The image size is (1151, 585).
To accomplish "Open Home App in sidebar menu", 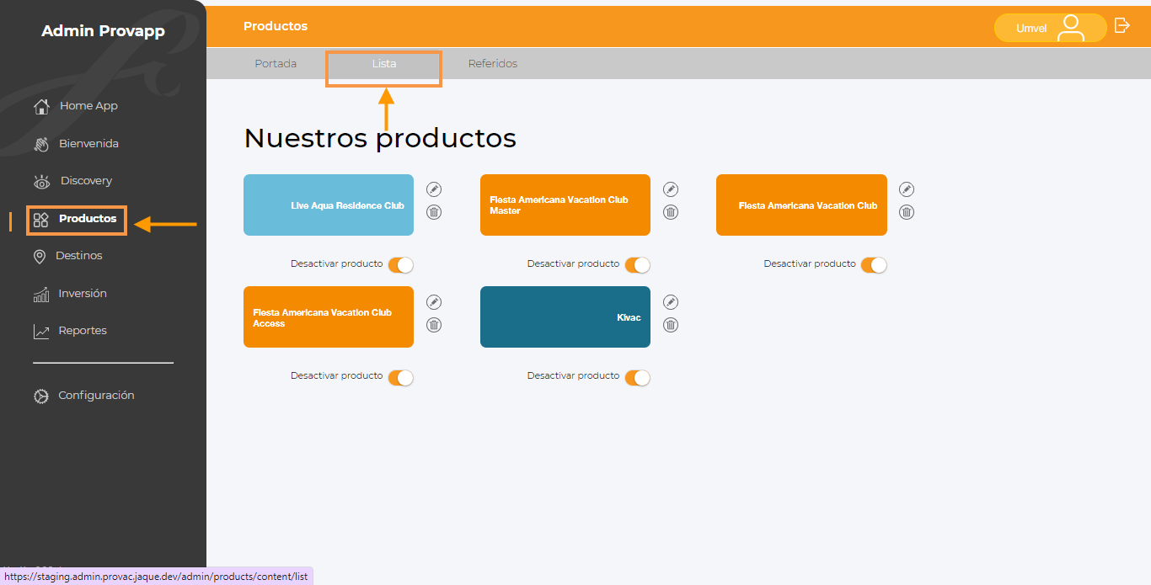I will coord(88,106).
